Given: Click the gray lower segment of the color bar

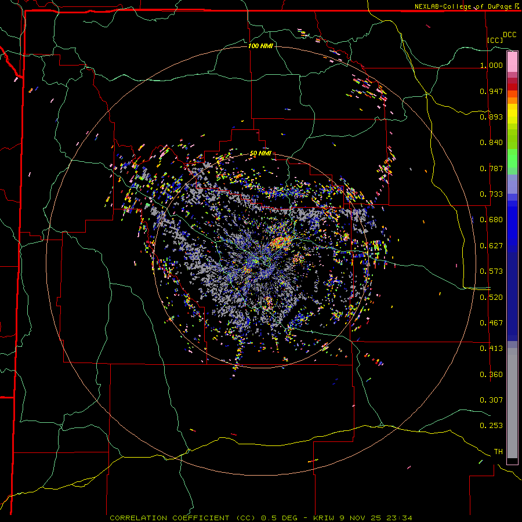Looking at the screenshot, I should tap(512, 403).
